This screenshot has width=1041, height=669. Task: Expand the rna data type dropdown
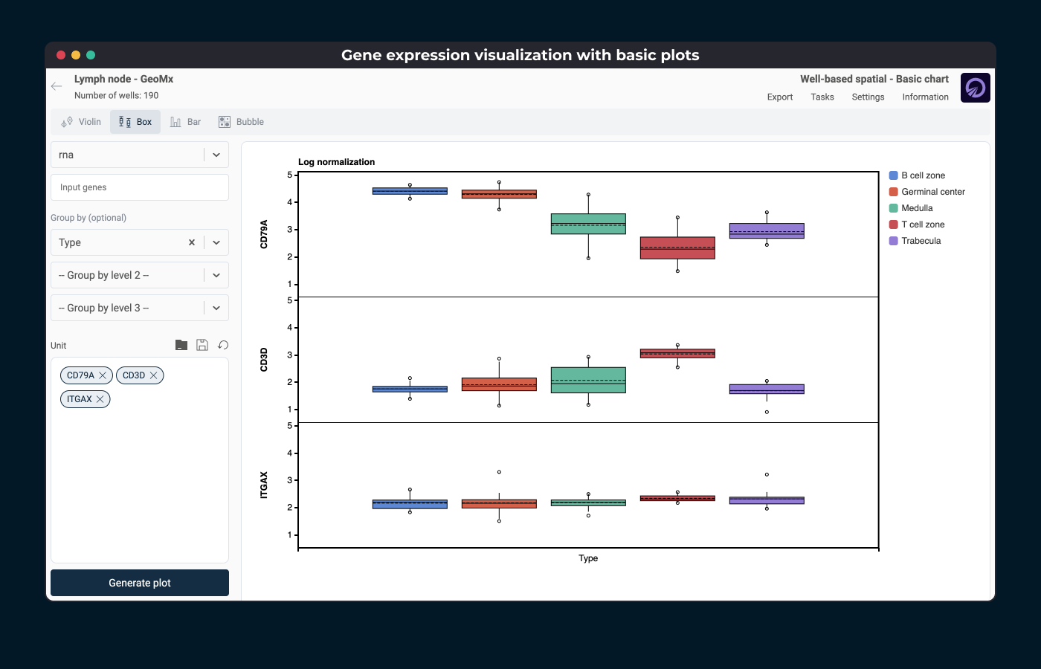216,155
